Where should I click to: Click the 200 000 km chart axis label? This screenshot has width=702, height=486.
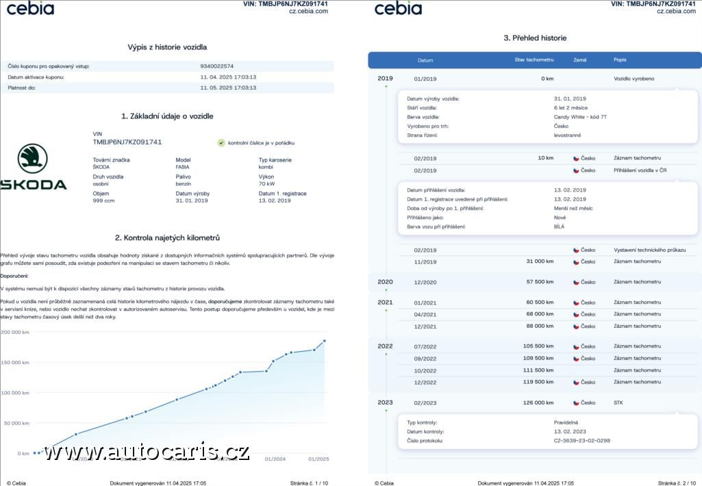(15, 333)
